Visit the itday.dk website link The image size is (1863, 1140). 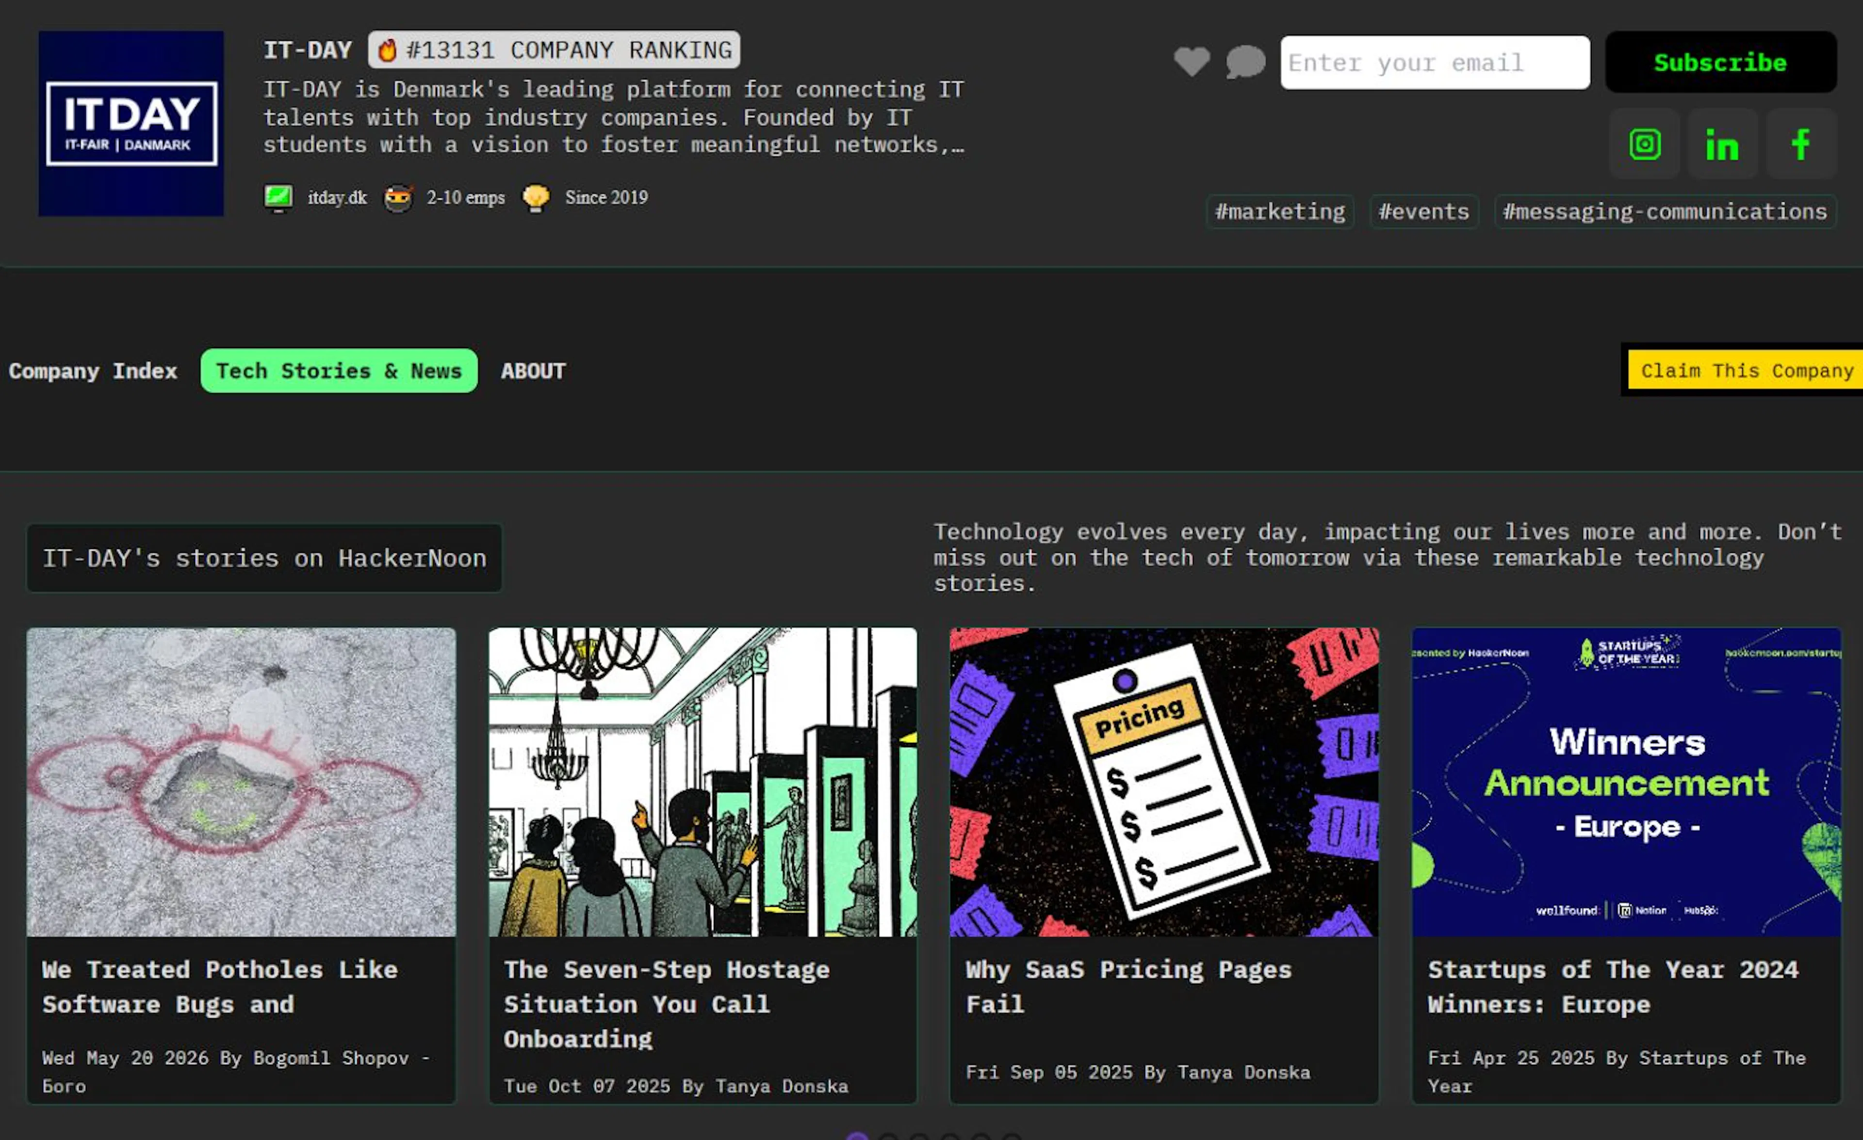(337, 198)
